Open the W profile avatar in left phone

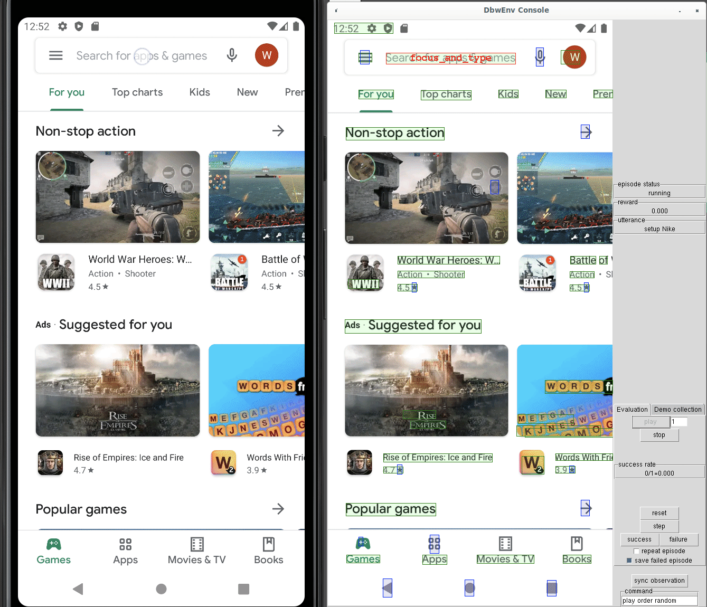[267, 55]
